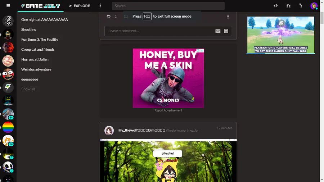Click the CS.MONEY skin advertisement
The width and height of the screenshot is (324, 182).
coord(168,78)
